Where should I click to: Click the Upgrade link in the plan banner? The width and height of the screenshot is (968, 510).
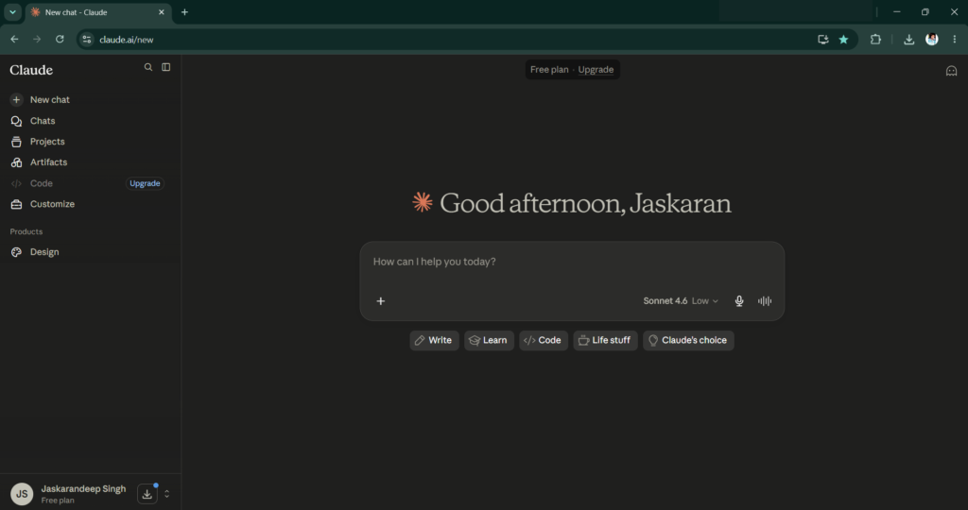pyautogui.click(x=596, y=70)
